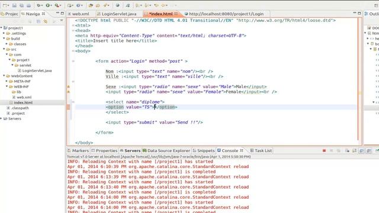
Task: Maximize the Navigator panel
Action: click(x=62, y=13)
